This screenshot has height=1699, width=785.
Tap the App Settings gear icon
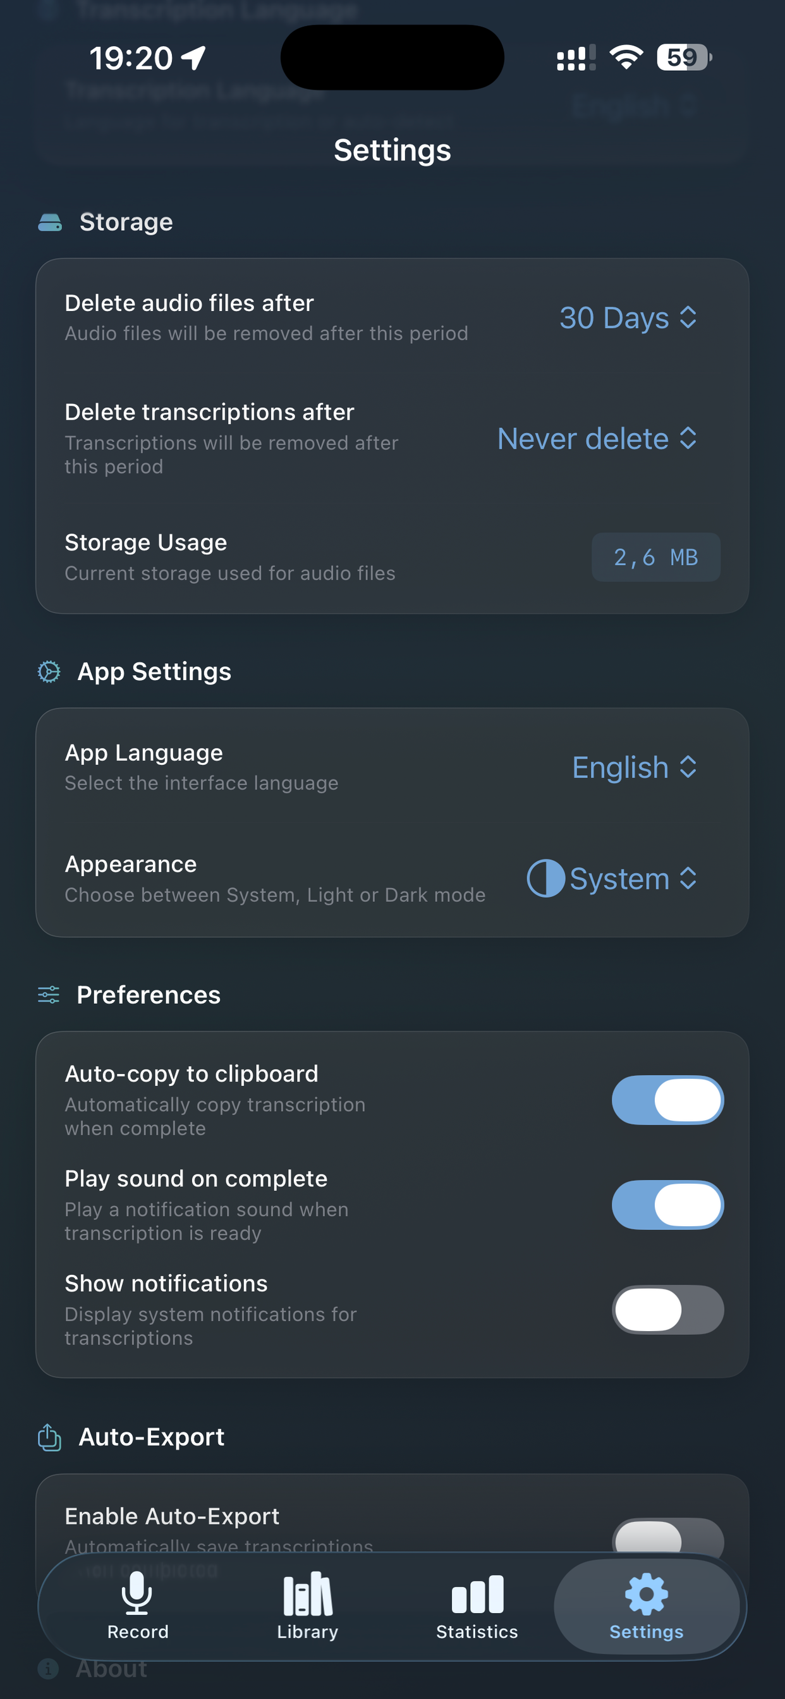click(49, 671)
